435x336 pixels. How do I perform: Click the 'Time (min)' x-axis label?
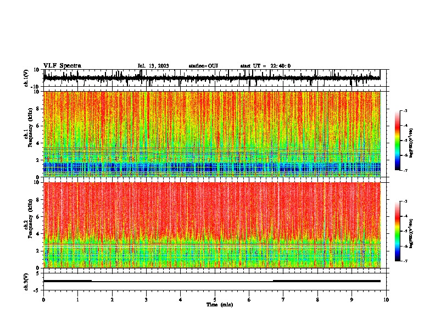(220, 305)
